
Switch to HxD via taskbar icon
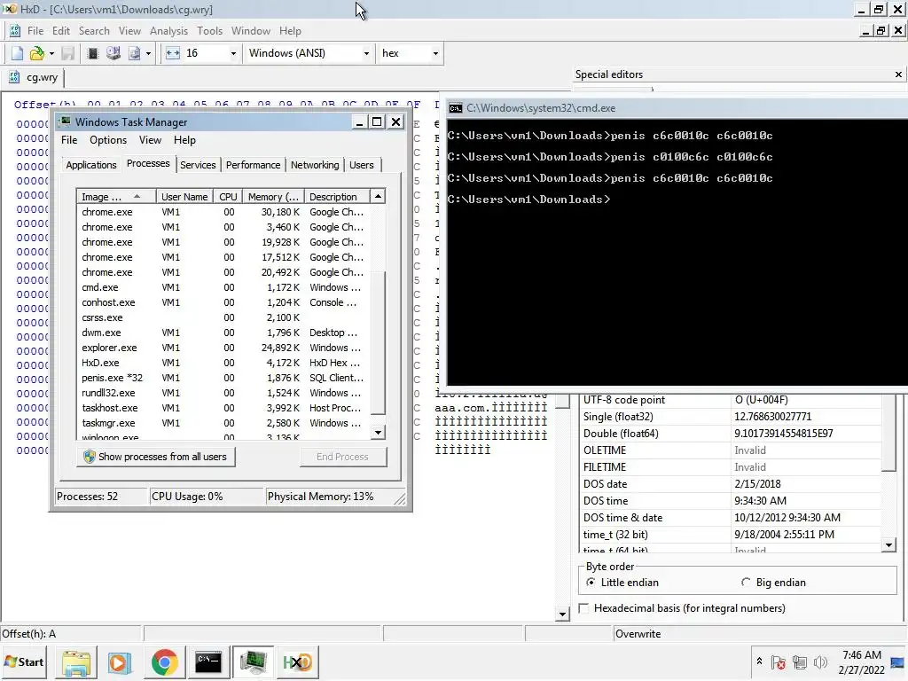tap(298, 662)
